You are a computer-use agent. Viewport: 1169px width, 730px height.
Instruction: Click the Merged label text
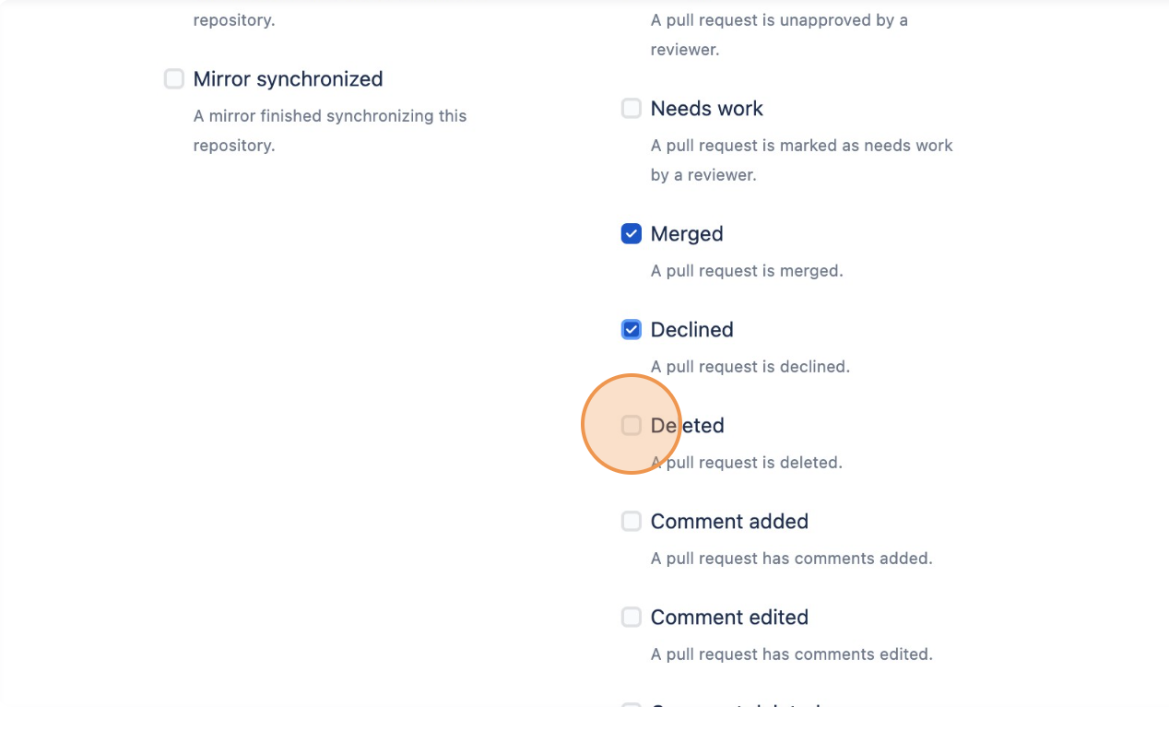[x=686, y=233]
